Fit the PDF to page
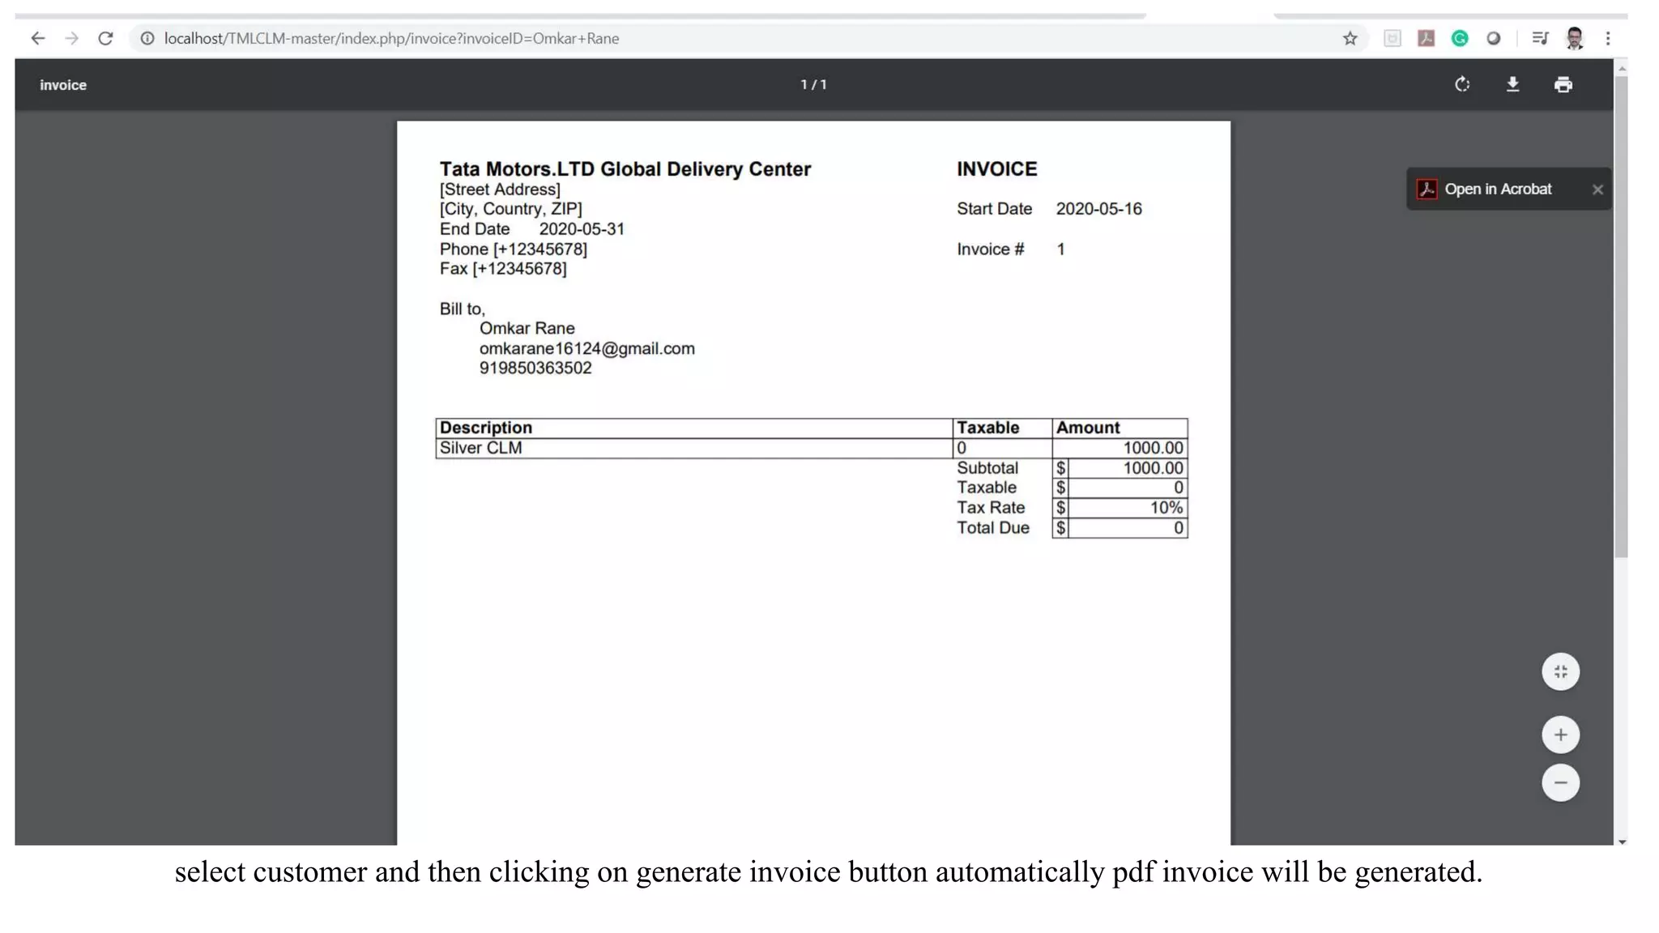The image size is (1659, 933). pos(1560,671)
